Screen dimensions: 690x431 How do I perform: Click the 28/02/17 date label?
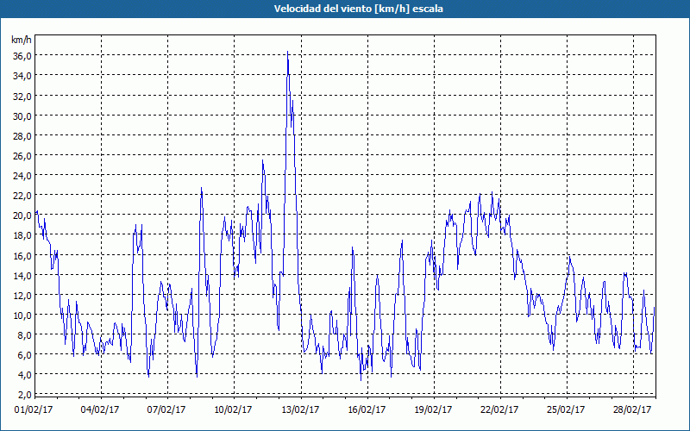coord(632,410)
